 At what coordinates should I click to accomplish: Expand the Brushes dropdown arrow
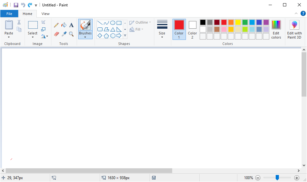[x=85, y=37]
